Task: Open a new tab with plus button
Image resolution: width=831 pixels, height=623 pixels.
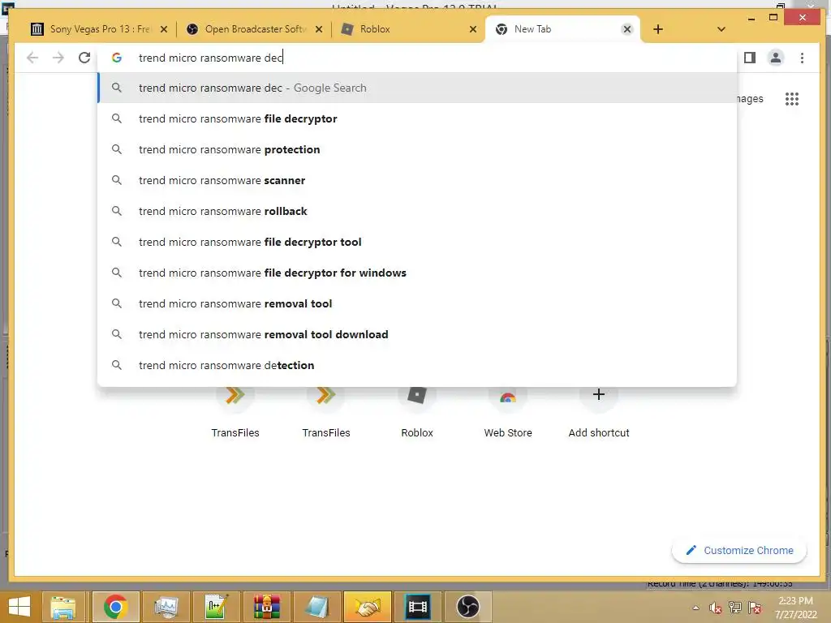Action: [x=657, y=29]
